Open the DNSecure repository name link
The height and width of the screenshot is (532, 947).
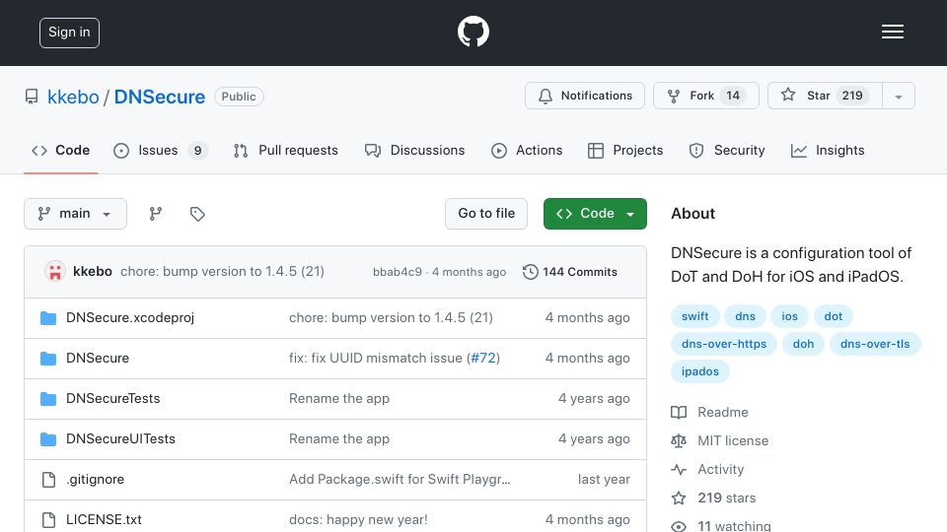pos(160,97)
